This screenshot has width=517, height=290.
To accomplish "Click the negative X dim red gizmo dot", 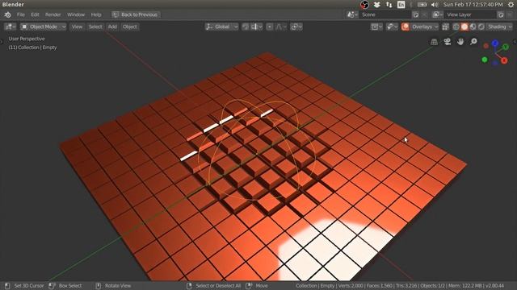I will (485, 46).
